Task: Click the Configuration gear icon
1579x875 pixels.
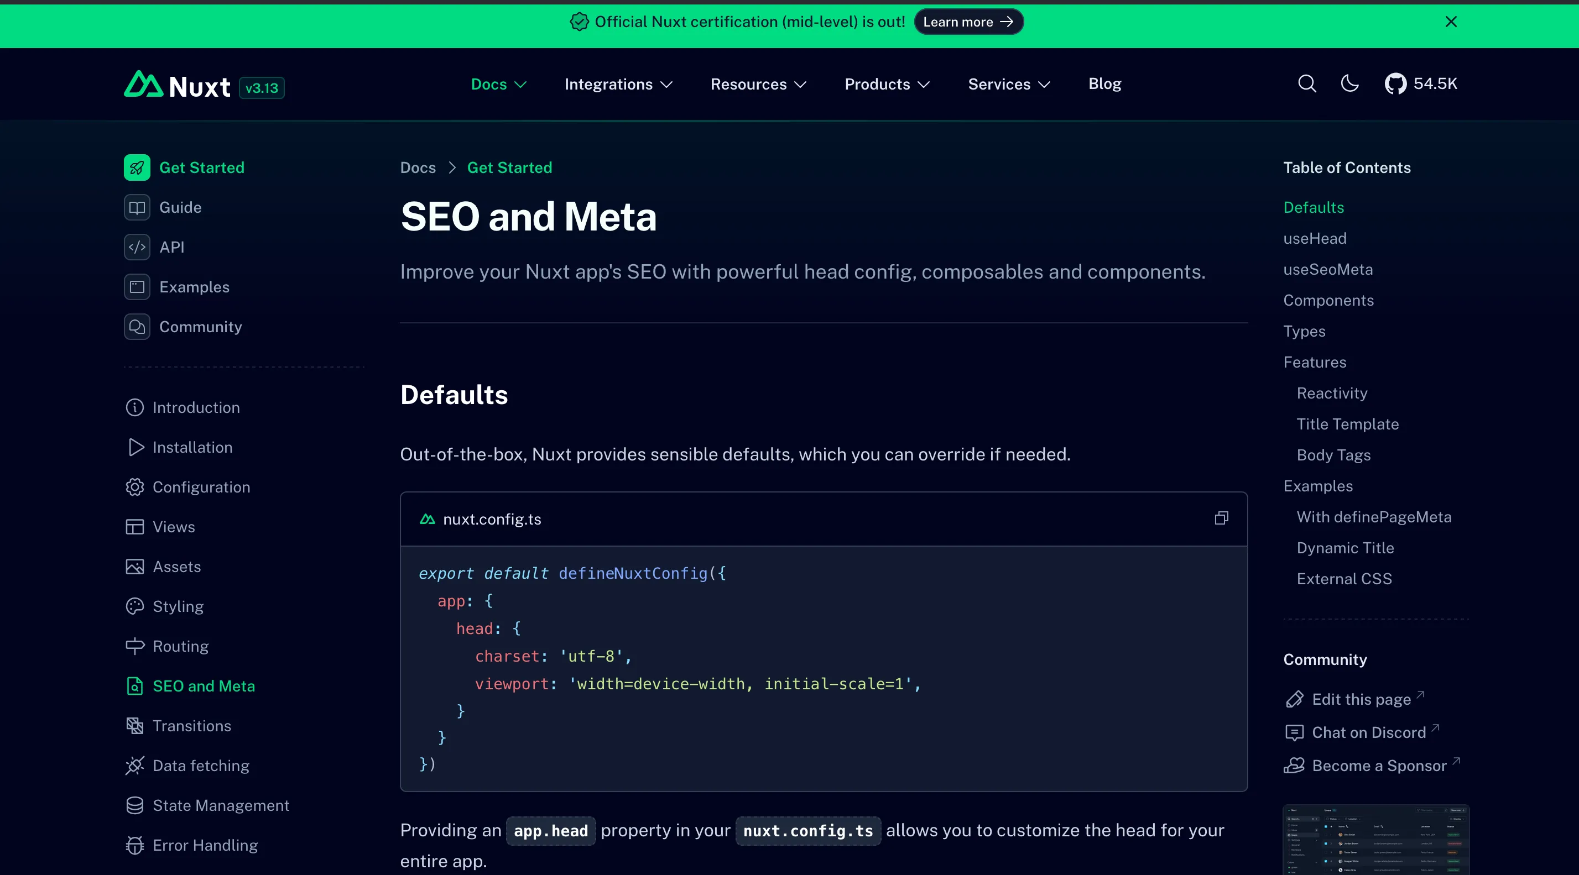Action: click(x=135, y=487)
